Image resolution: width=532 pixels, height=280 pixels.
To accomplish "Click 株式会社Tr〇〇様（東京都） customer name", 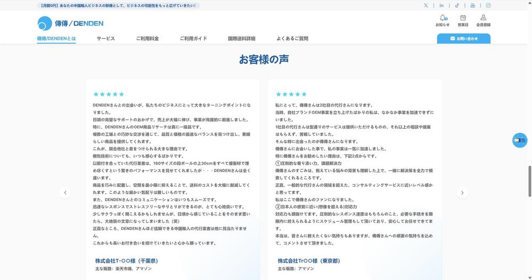I will [x=309, y=261].
